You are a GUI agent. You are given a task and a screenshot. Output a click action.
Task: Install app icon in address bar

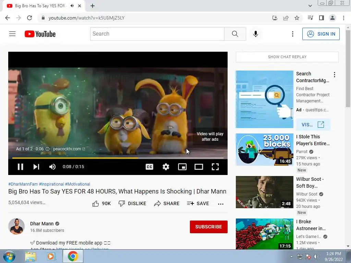click(x=275, y=18)
